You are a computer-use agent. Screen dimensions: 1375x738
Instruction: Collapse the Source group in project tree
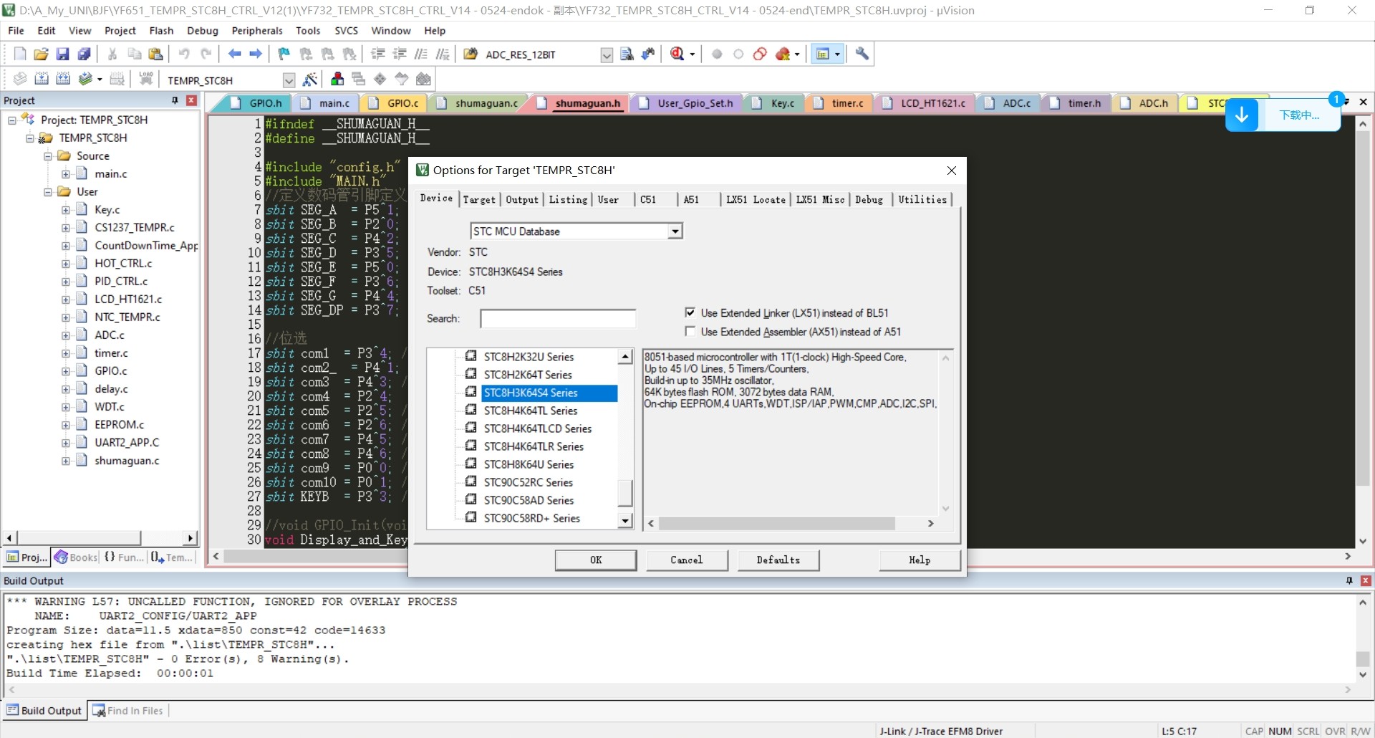[x=48, y=156]
